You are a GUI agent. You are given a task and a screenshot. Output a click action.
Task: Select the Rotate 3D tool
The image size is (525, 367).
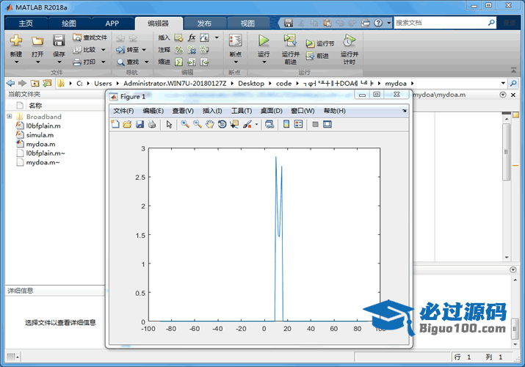(222, 125)
